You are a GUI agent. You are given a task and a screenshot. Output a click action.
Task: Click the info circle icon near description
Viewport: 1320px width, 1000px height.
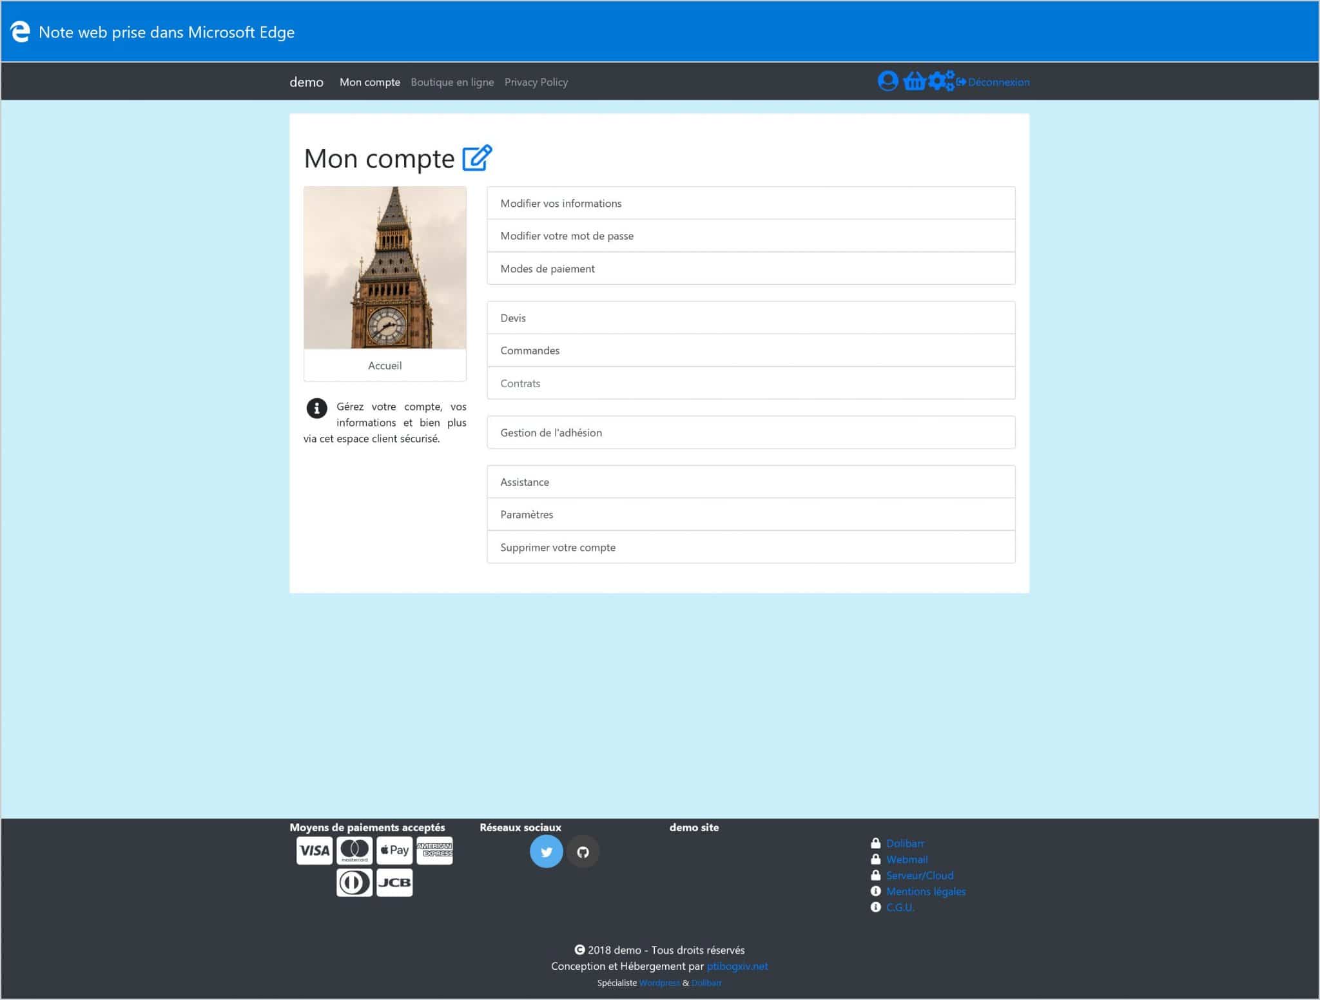316,408
